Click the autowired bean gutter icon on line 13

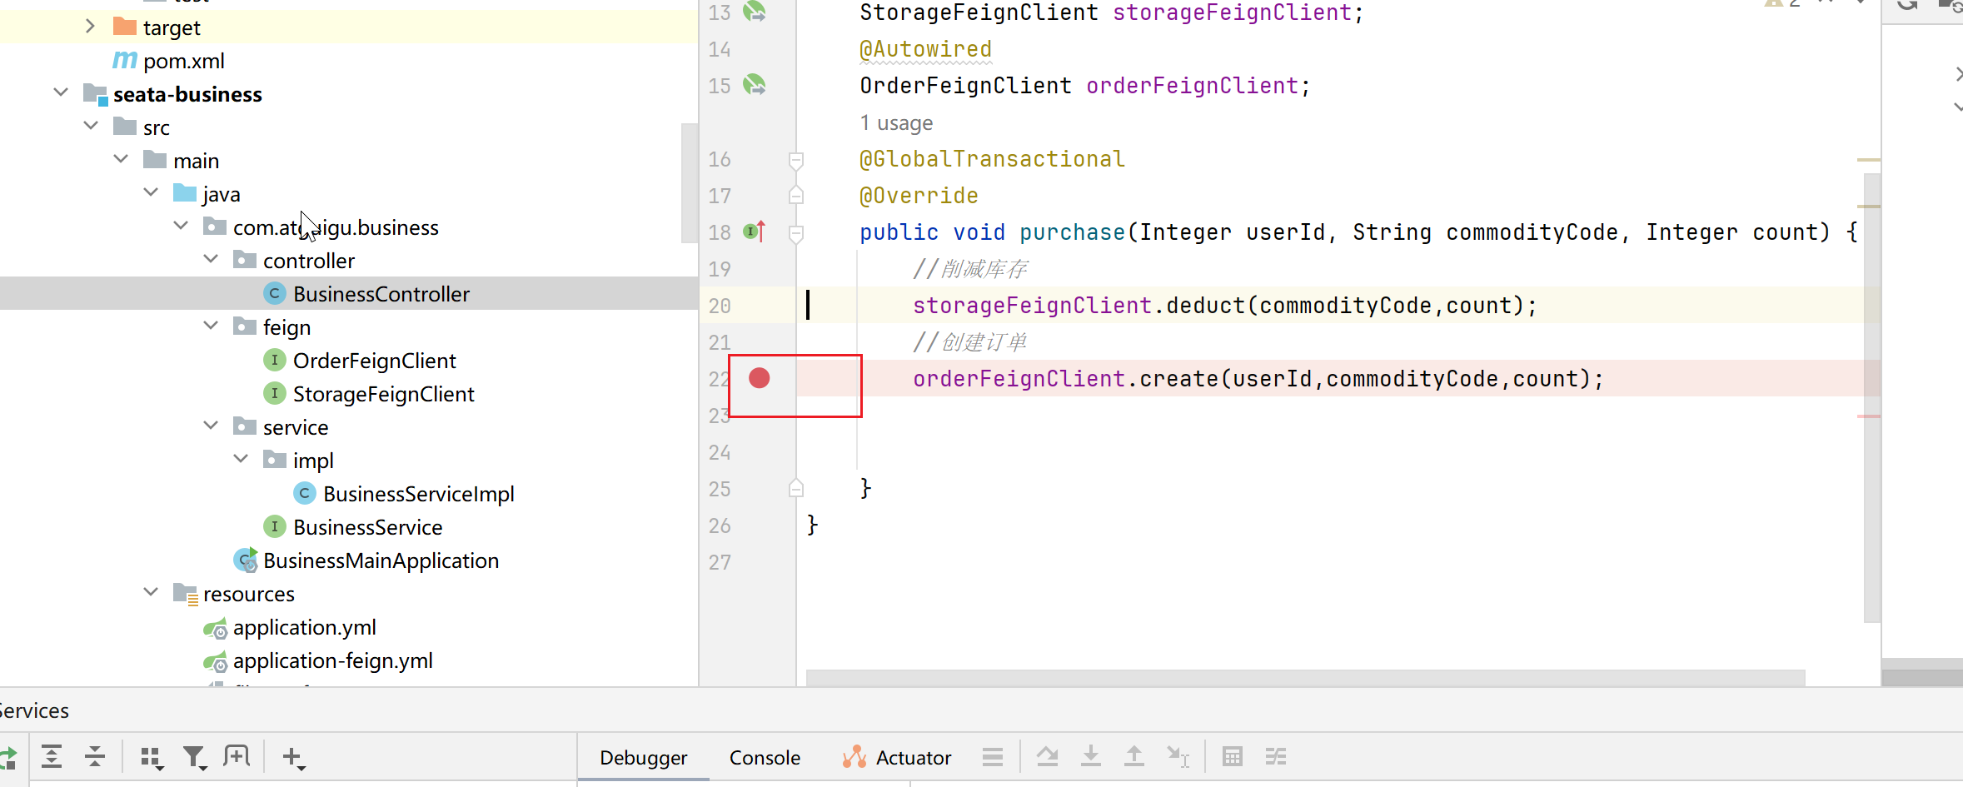755,12
